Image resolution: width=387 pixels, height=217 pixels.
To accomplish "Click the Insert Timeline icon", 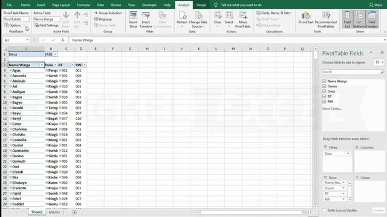I will coord(146,19).
